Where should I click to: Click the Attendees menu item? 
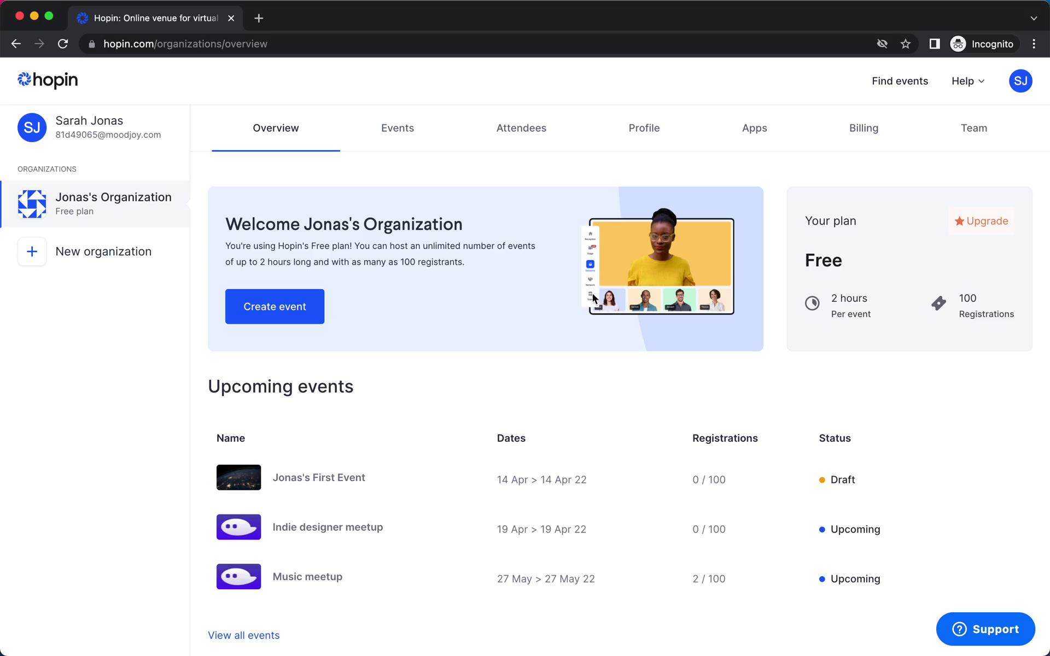point(521,128)
